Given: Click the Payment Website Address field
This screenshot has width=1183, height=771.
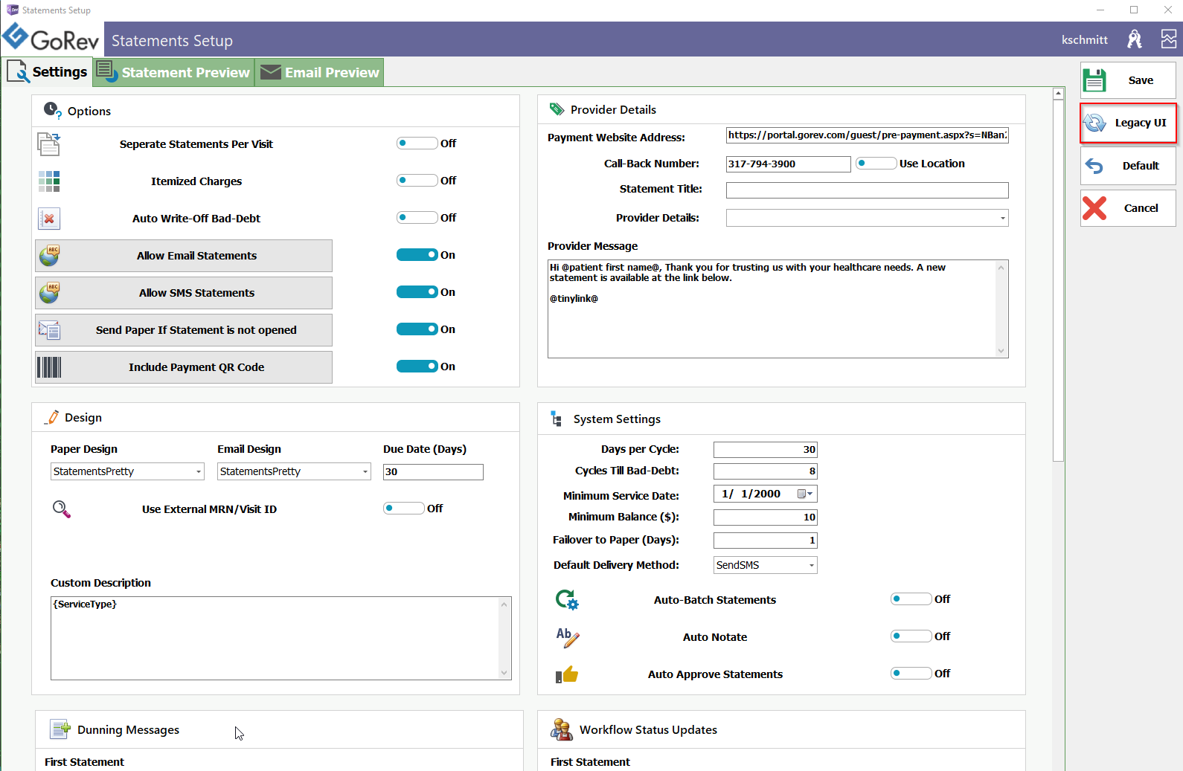Looking at the screenshot, I should [868, 135].
